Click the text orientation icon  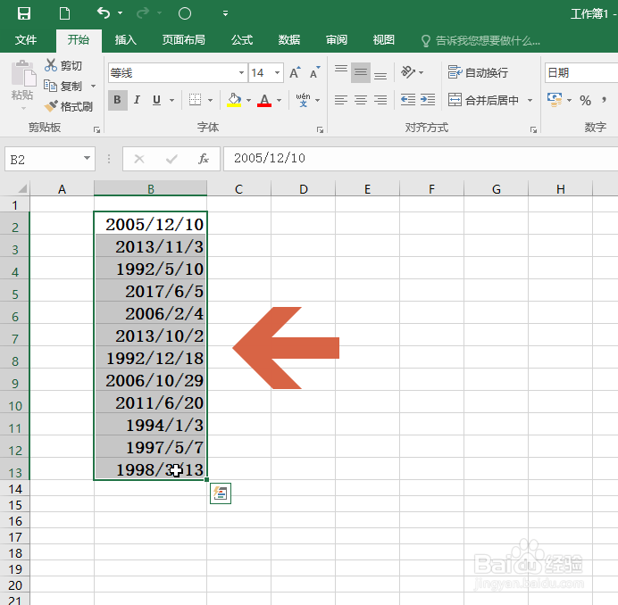[x=408, y=72]
